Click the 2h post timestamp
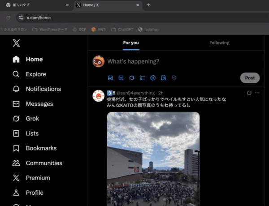269x206 pixels. click(x=161, y=93)
